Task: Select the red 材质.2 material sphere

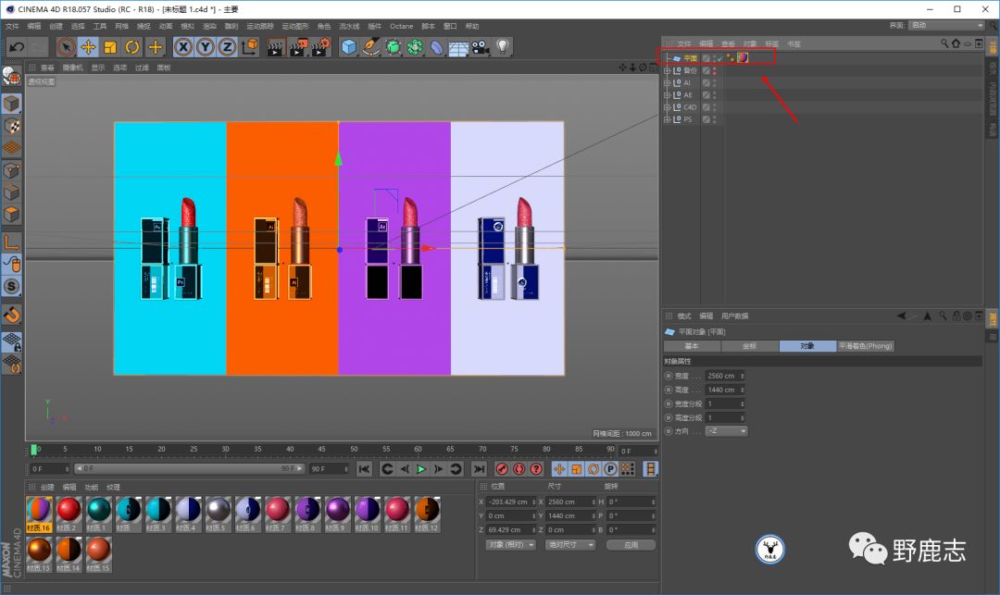Action: [69, 510]
